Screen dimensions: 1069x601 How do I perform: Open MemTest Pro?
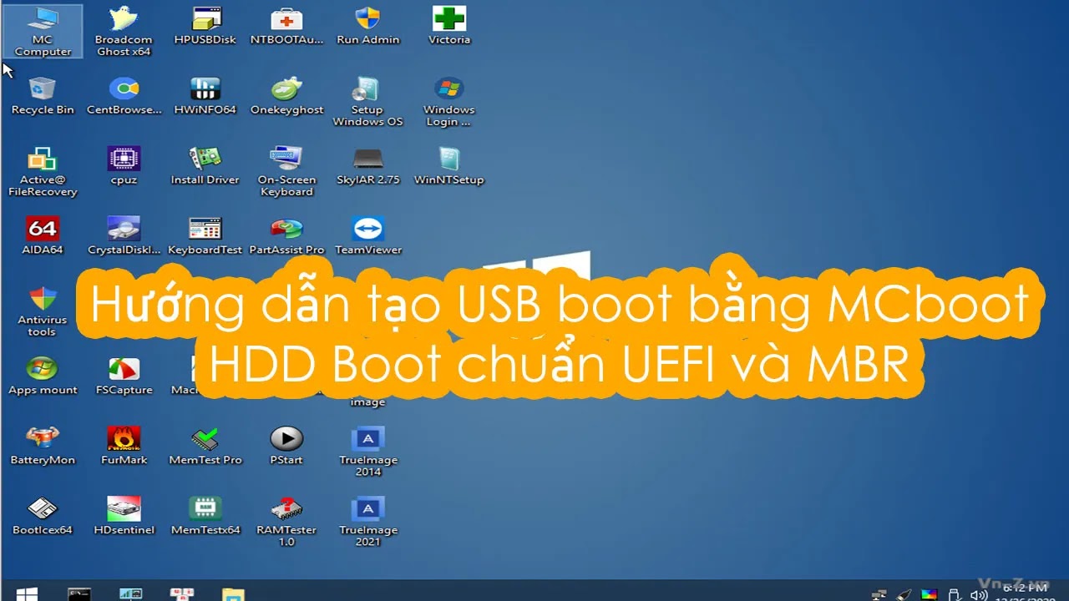click(x=205, y=446)
